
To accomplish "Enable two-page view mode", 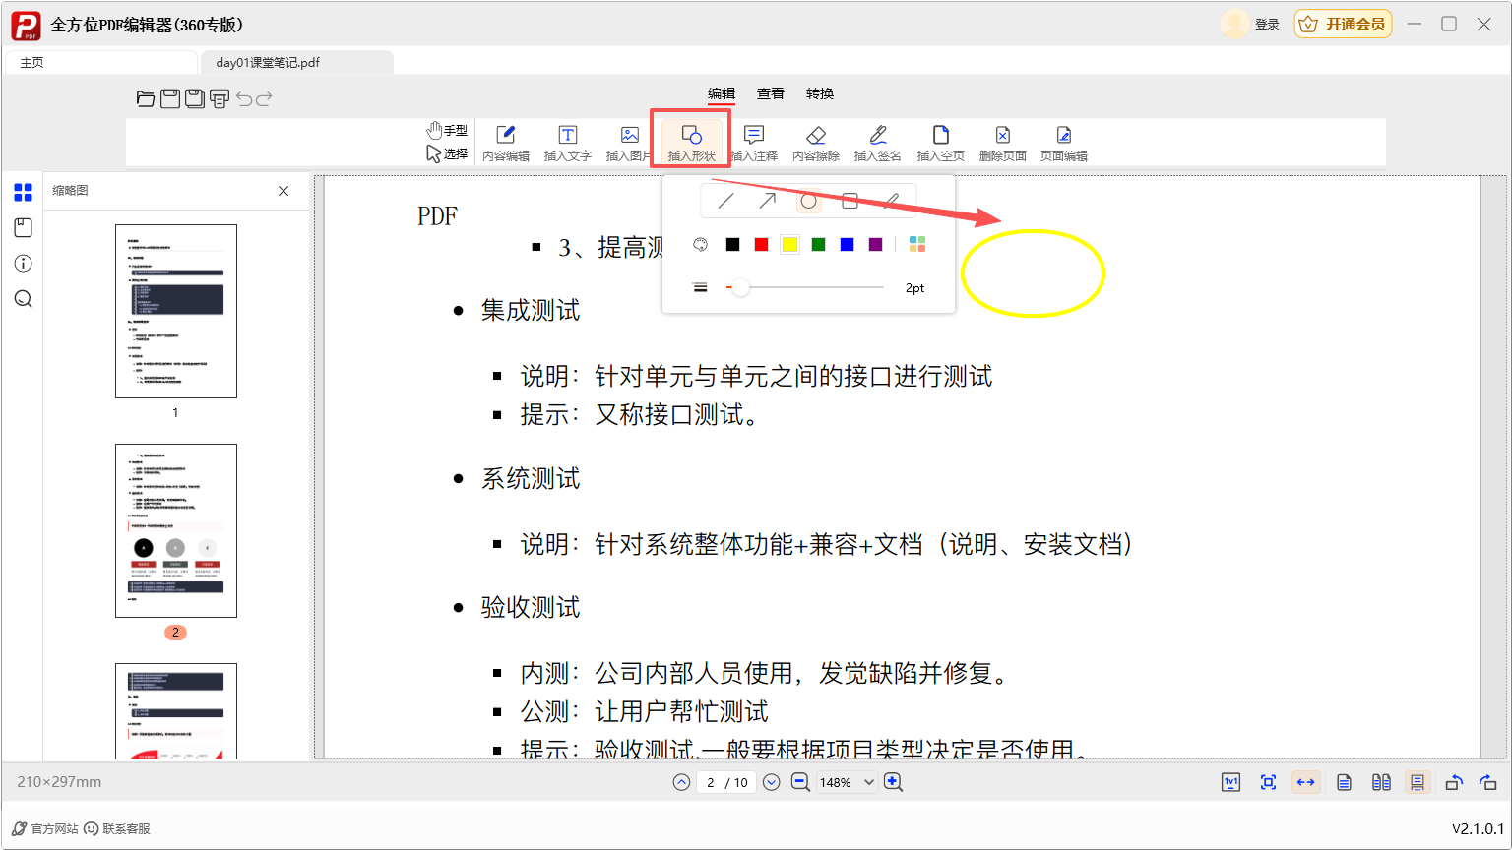I will coord(1381,782).
